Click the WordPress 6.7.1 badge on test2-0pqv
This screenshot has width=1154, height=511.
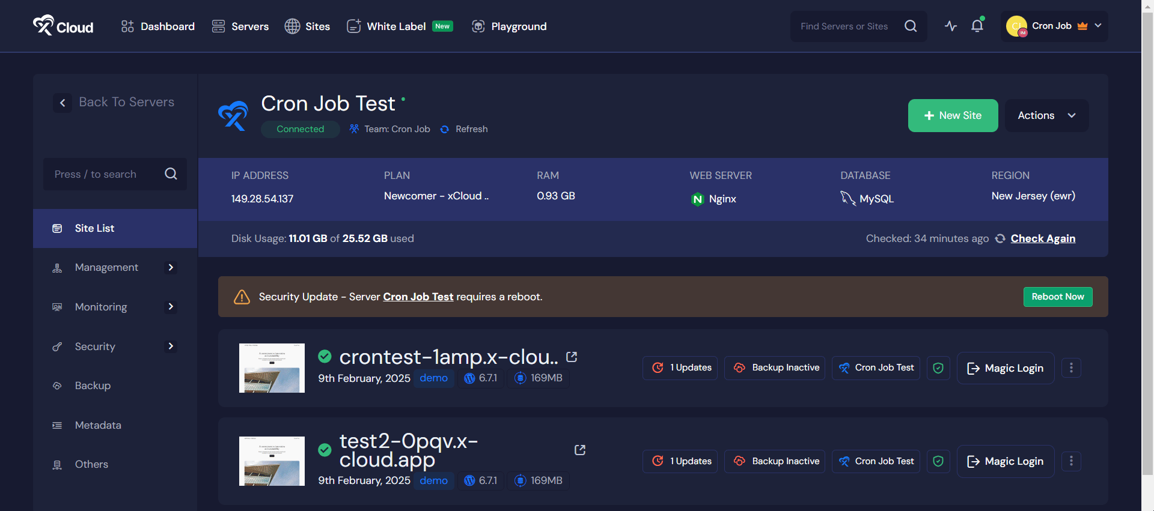tap(481, 480)
